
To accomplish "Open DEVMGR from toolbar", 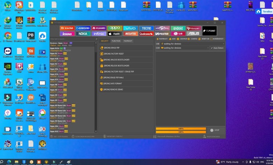I will (182, 39).
